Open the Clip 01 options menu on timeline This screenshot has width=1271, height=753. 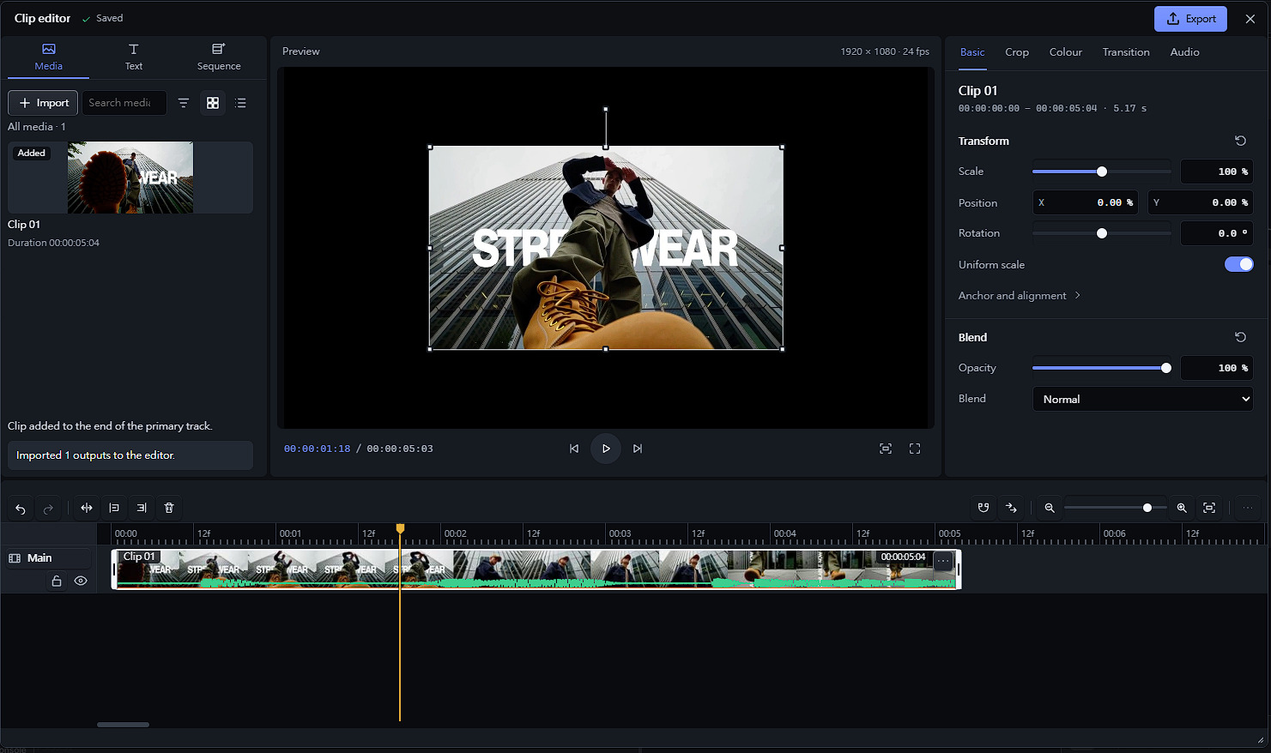(x=943, y=561)
